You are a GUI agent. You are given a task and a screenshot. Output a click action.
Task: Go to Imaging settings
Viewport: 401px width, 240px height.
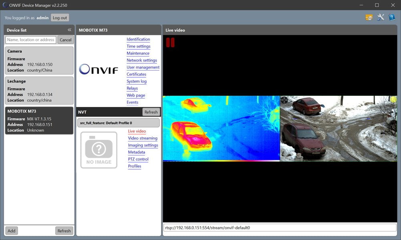[x=143, y=145]
